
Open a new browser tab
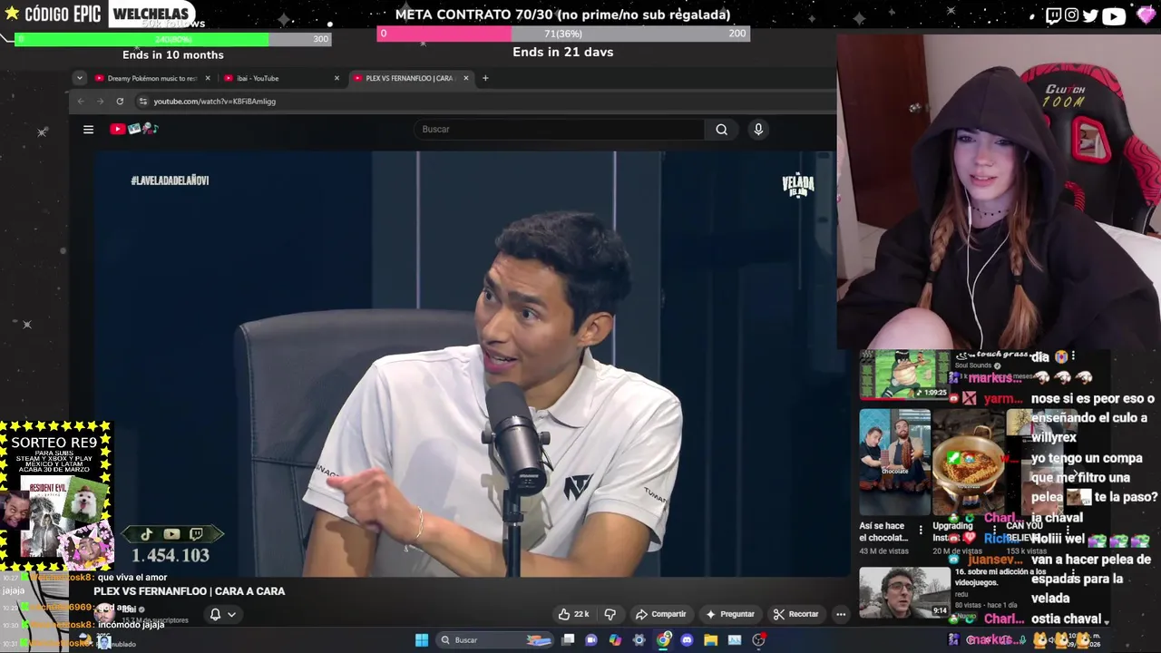point(485,78)
